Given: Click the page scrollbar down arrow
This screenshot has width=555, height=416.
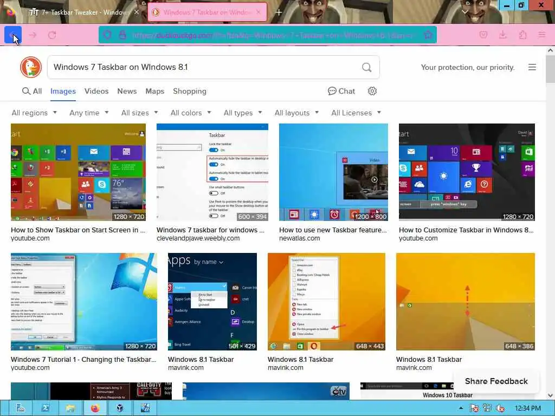Looking at the screenshot, I should pos(551,395).
